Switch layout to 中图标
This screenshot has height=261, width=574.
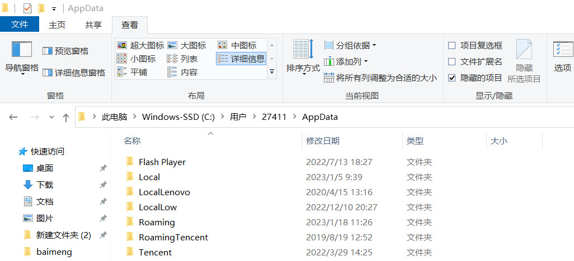click(x=237, y=45)
